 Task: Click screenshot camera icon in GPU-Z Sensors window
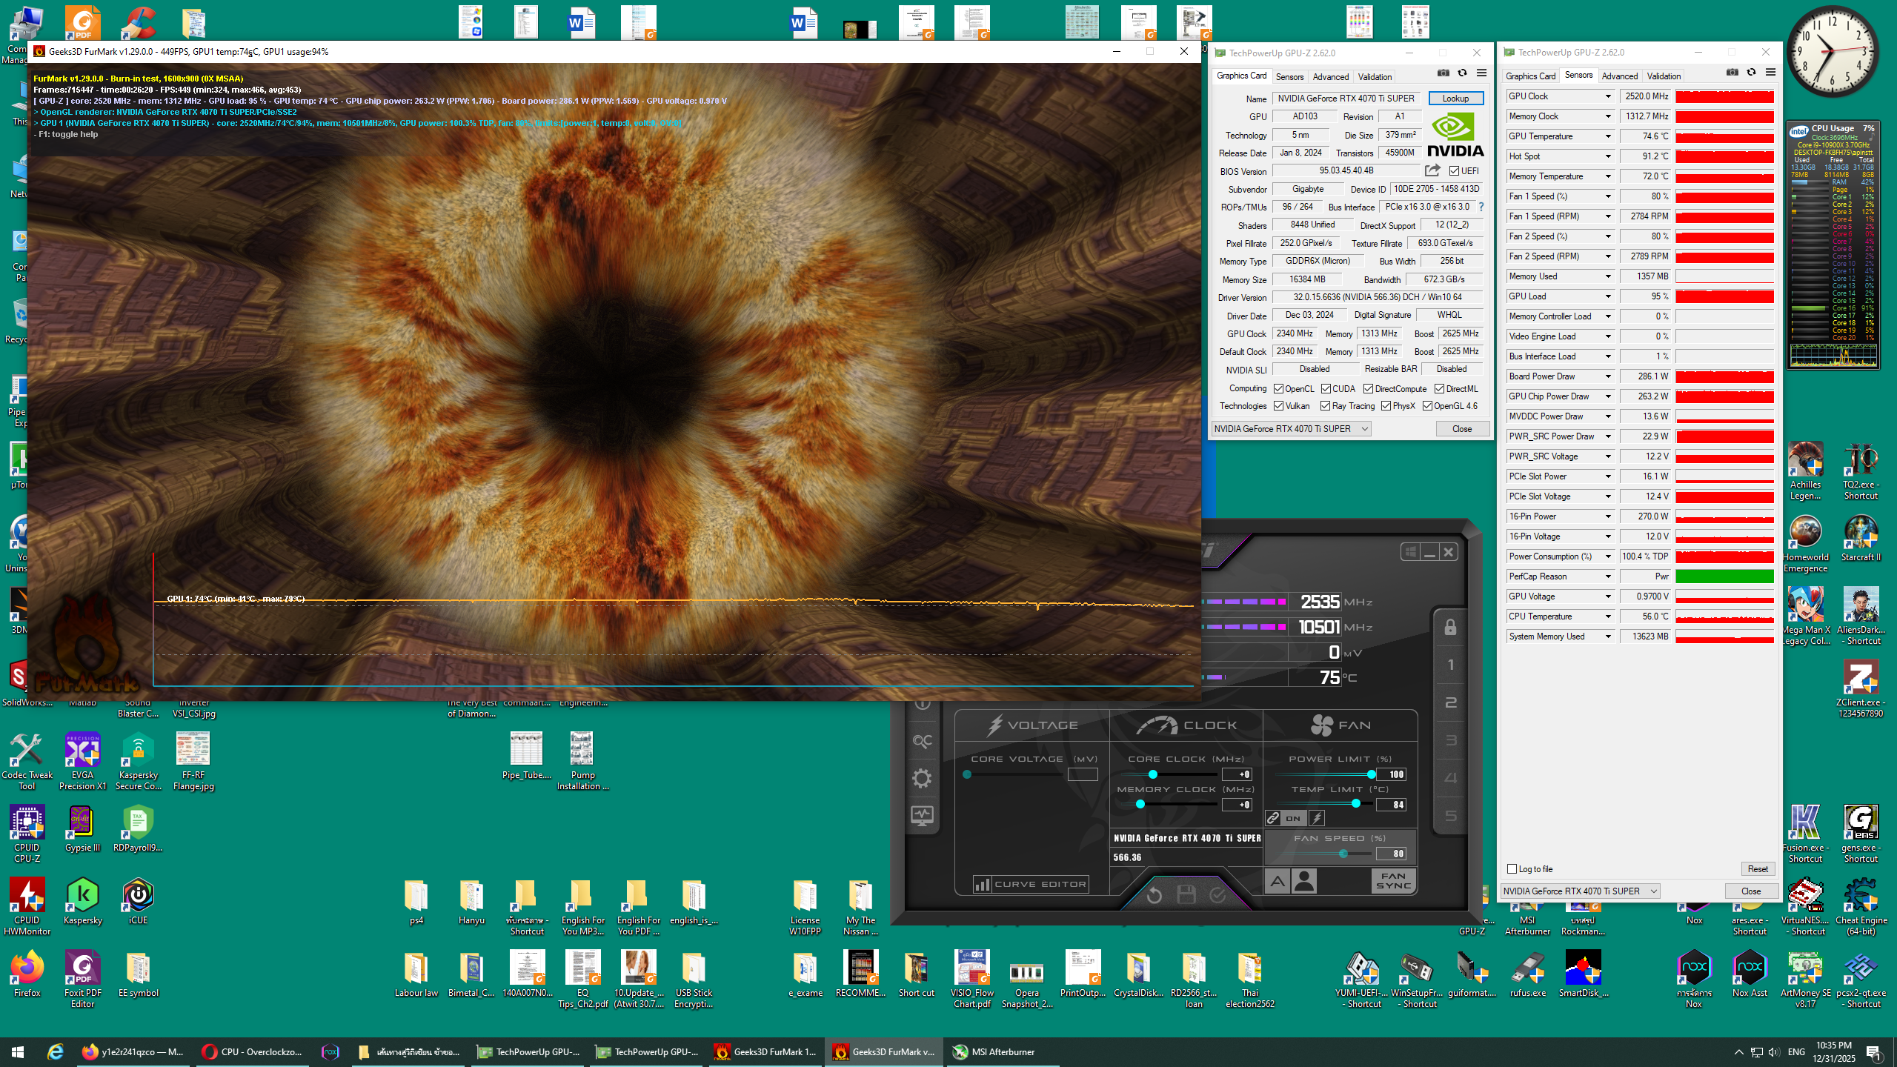point(1732,73)
